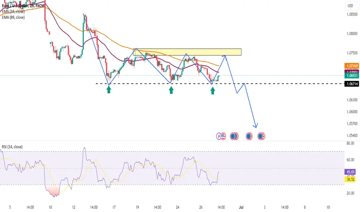Click the orange 1.07169 EMA price label

tap(352, 66)
